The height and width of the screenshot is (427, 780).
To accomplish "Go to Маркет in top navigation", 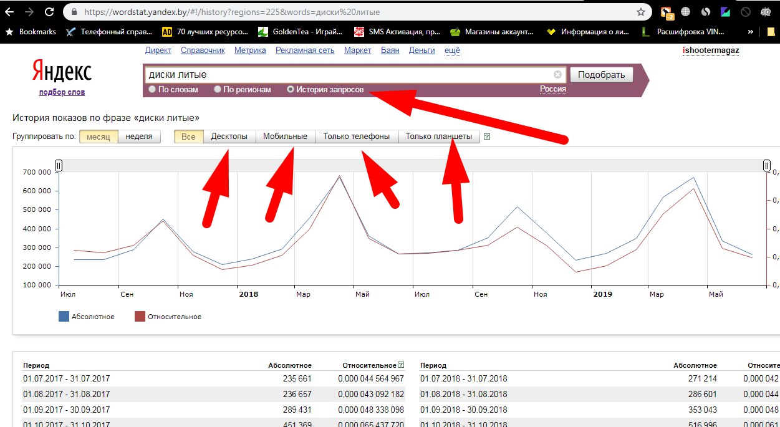I will [358, 50].
